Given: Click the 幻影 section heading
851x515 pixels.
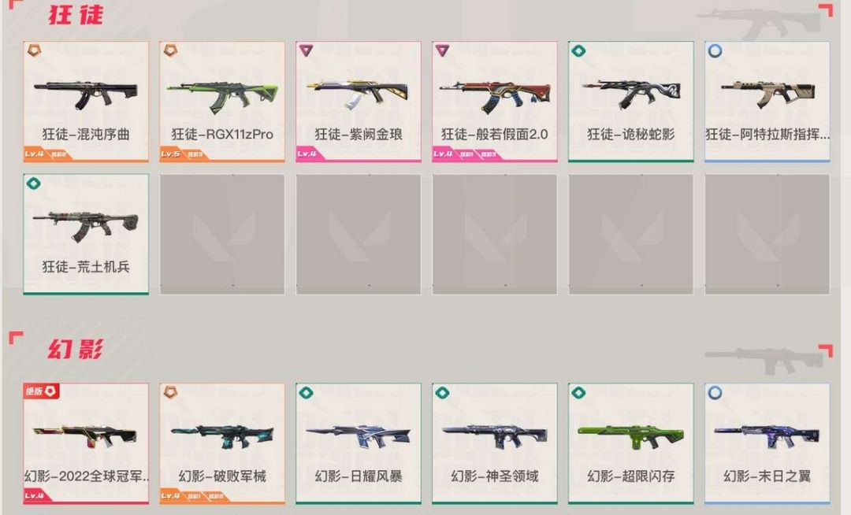Looking at the screenshot, I should 76,349.
